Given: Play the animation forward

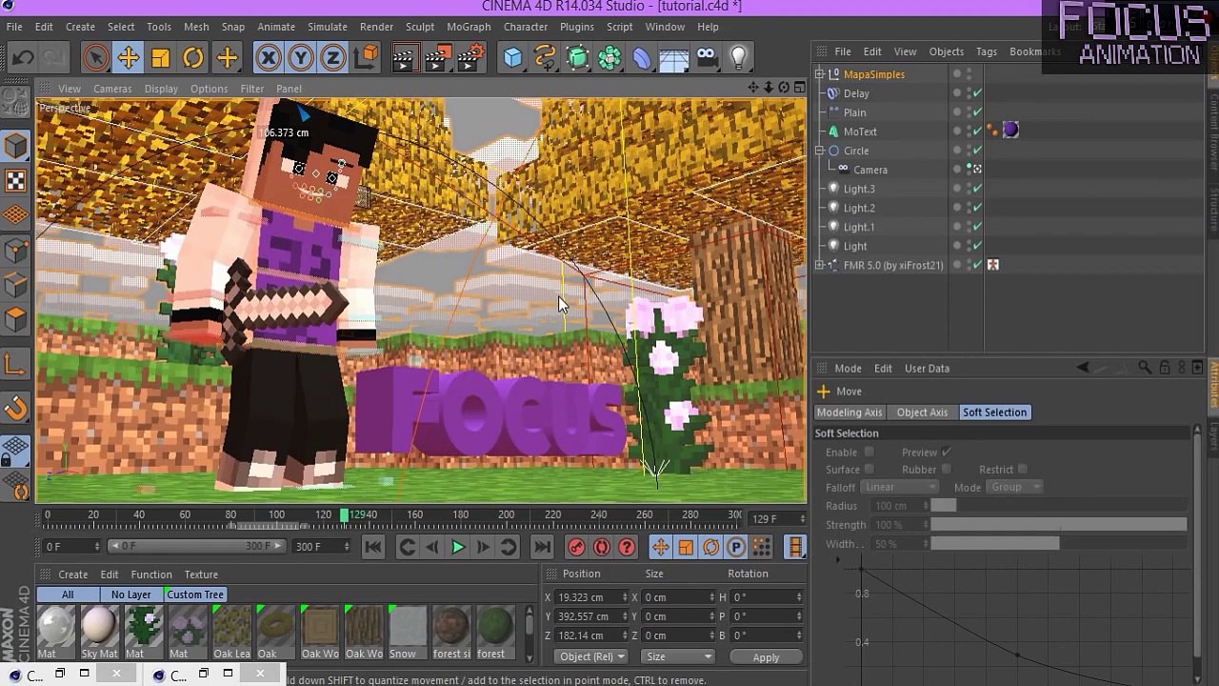Looking at the screenshot, I should pyautogui.click(x=458, y=547).
